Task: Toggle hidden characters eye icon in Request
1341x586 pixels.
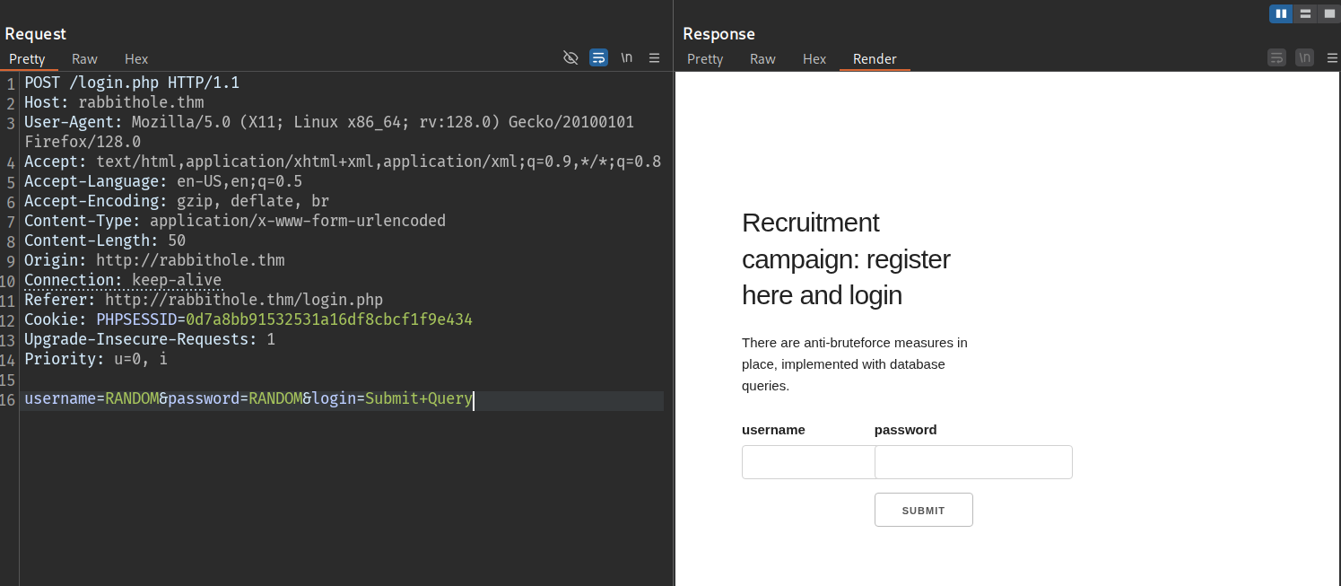Action: tap(570, 57)
